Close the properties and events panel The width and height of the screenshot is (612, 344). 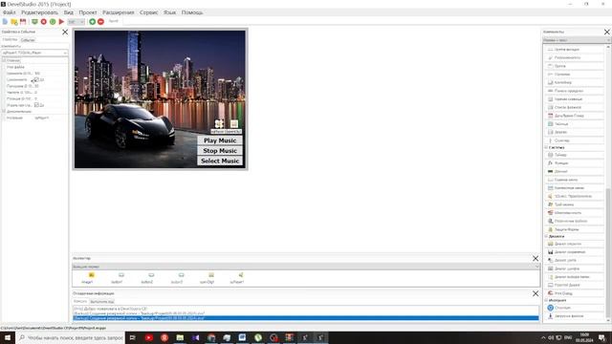pos(65,32)
